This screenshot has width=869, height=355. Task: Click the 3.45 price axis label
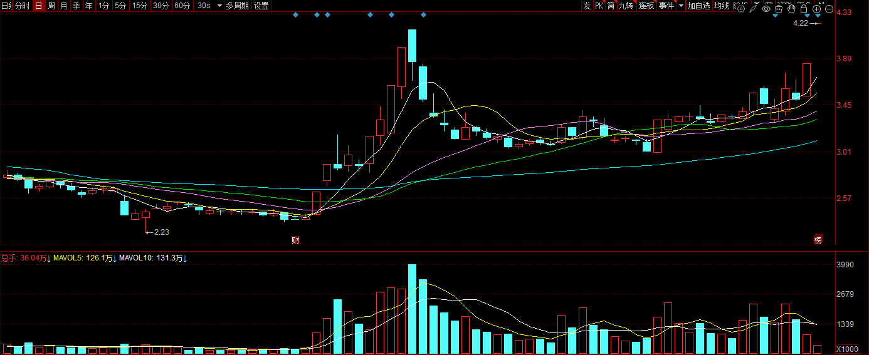point(843,105)
